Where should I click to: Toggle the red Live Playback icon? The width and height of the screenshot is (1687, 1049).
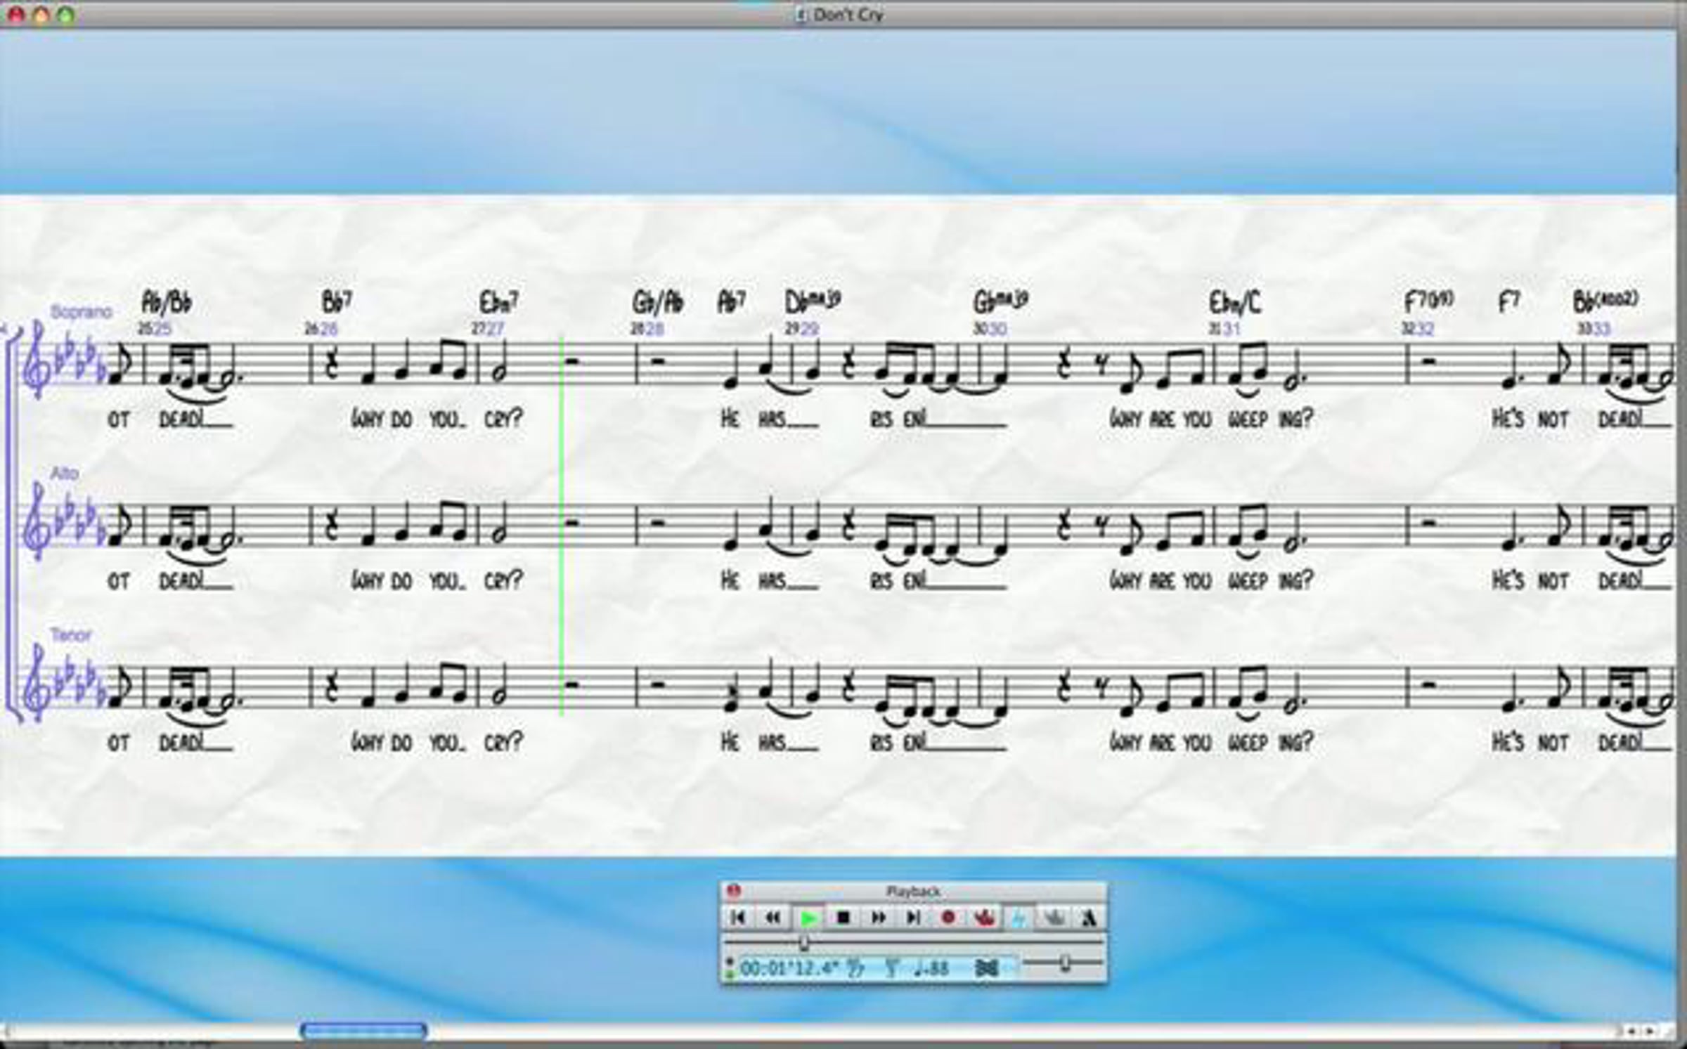[x=983, y=918]
